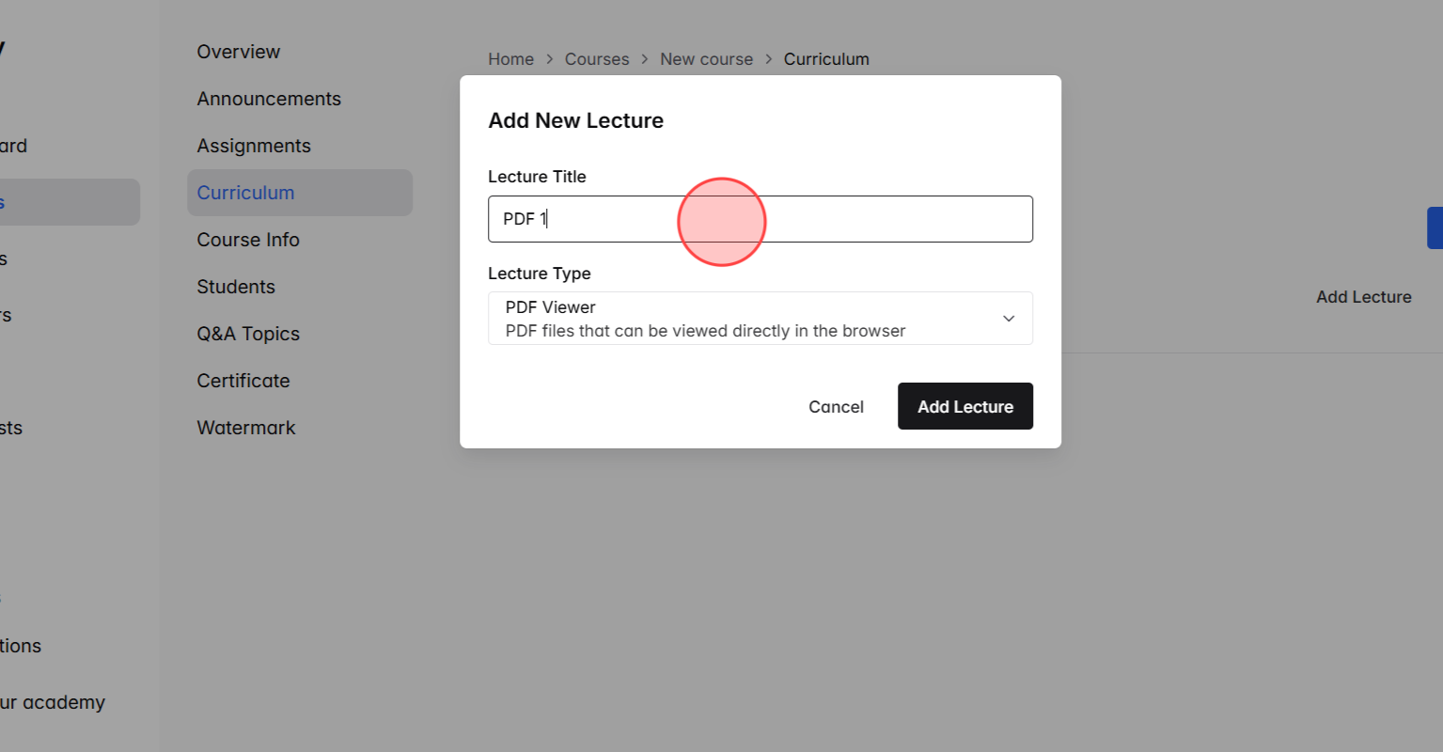Screen dimensions: 1443x752
Task: Select Curriculum in the course menu
Action: tap(245, 192)
